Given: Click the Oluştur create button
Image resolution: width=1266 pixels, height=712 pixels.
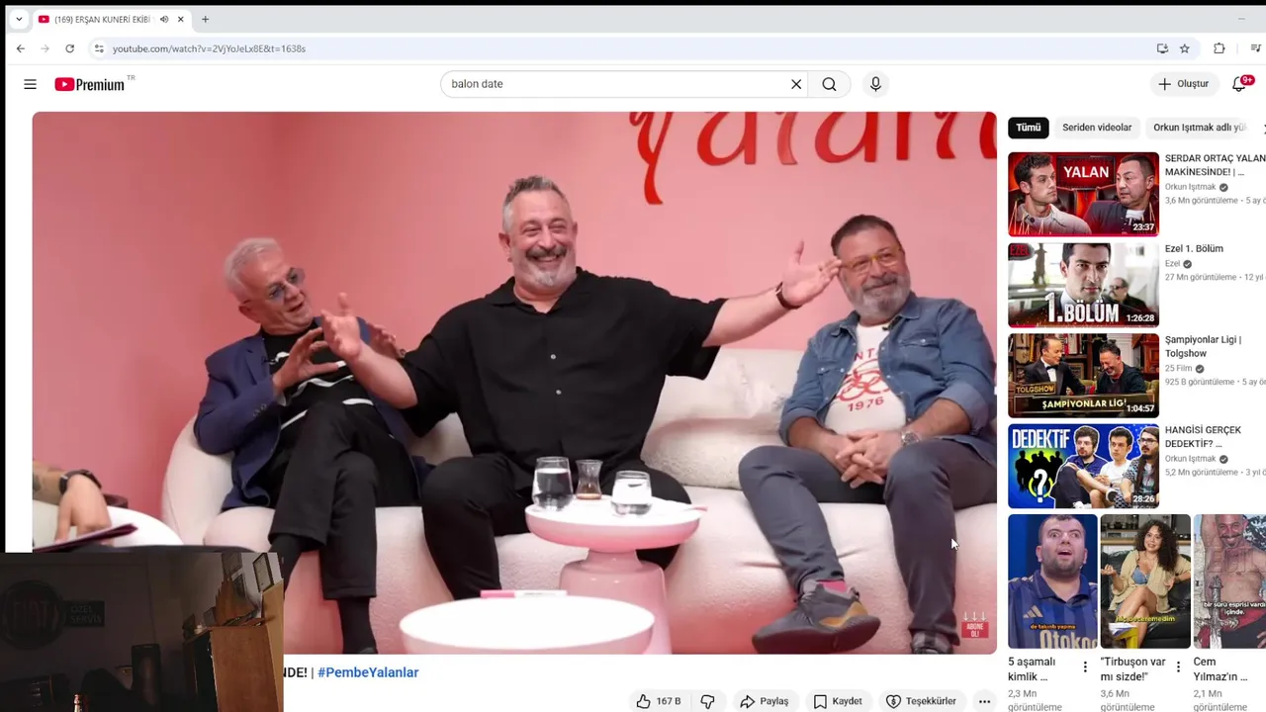Looking at the screenshot, I should coord(1184,84).
